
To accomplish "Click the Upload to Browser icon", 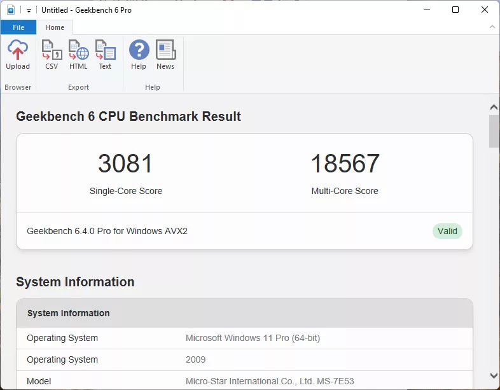I will pyautogui.click(x=18, y=55).
